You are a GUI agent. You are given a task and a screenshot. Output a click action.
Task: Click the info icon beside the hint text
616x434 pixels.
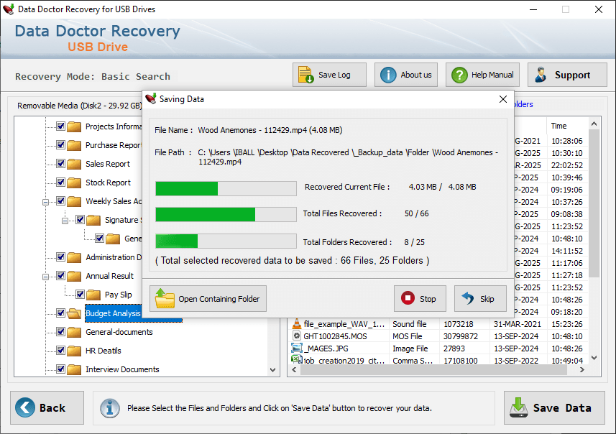[x=109, y=407]
